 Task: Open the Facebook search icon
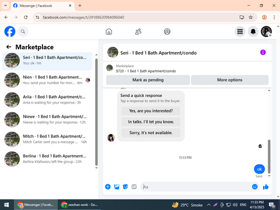[23, 31]
